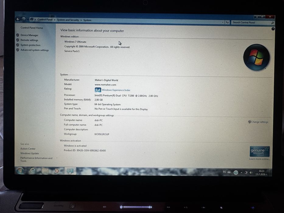
Task: Open System protection link
Action: click(30, 45)
